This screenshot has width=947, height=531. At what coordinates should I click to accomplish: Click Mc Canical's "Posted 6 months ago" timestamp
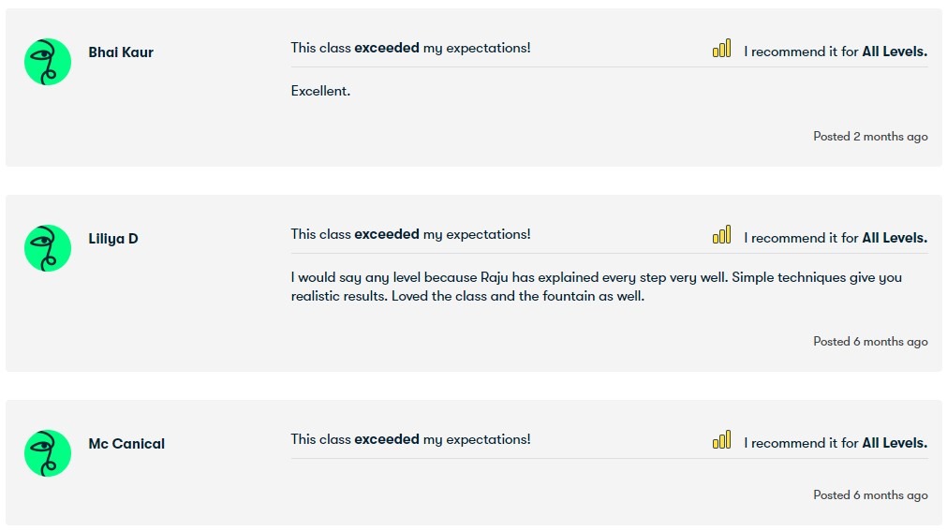pyautogui.click(x=870, y=495)
